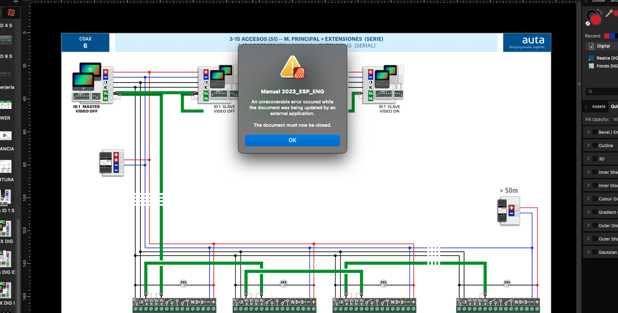618x313 pixels.
Task: Click the Fill Opacity label
Action: tap(597, 119)
